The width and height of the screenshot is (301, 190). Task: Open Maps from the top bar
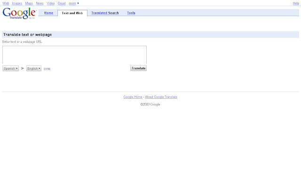tap(29, 3)
